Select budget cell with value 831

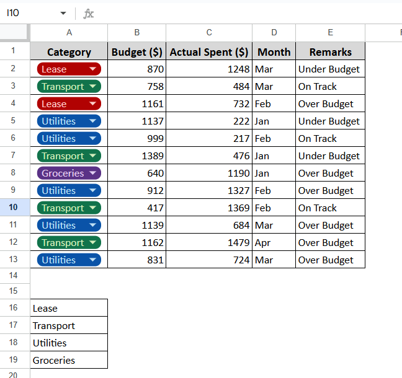[137, 260]
